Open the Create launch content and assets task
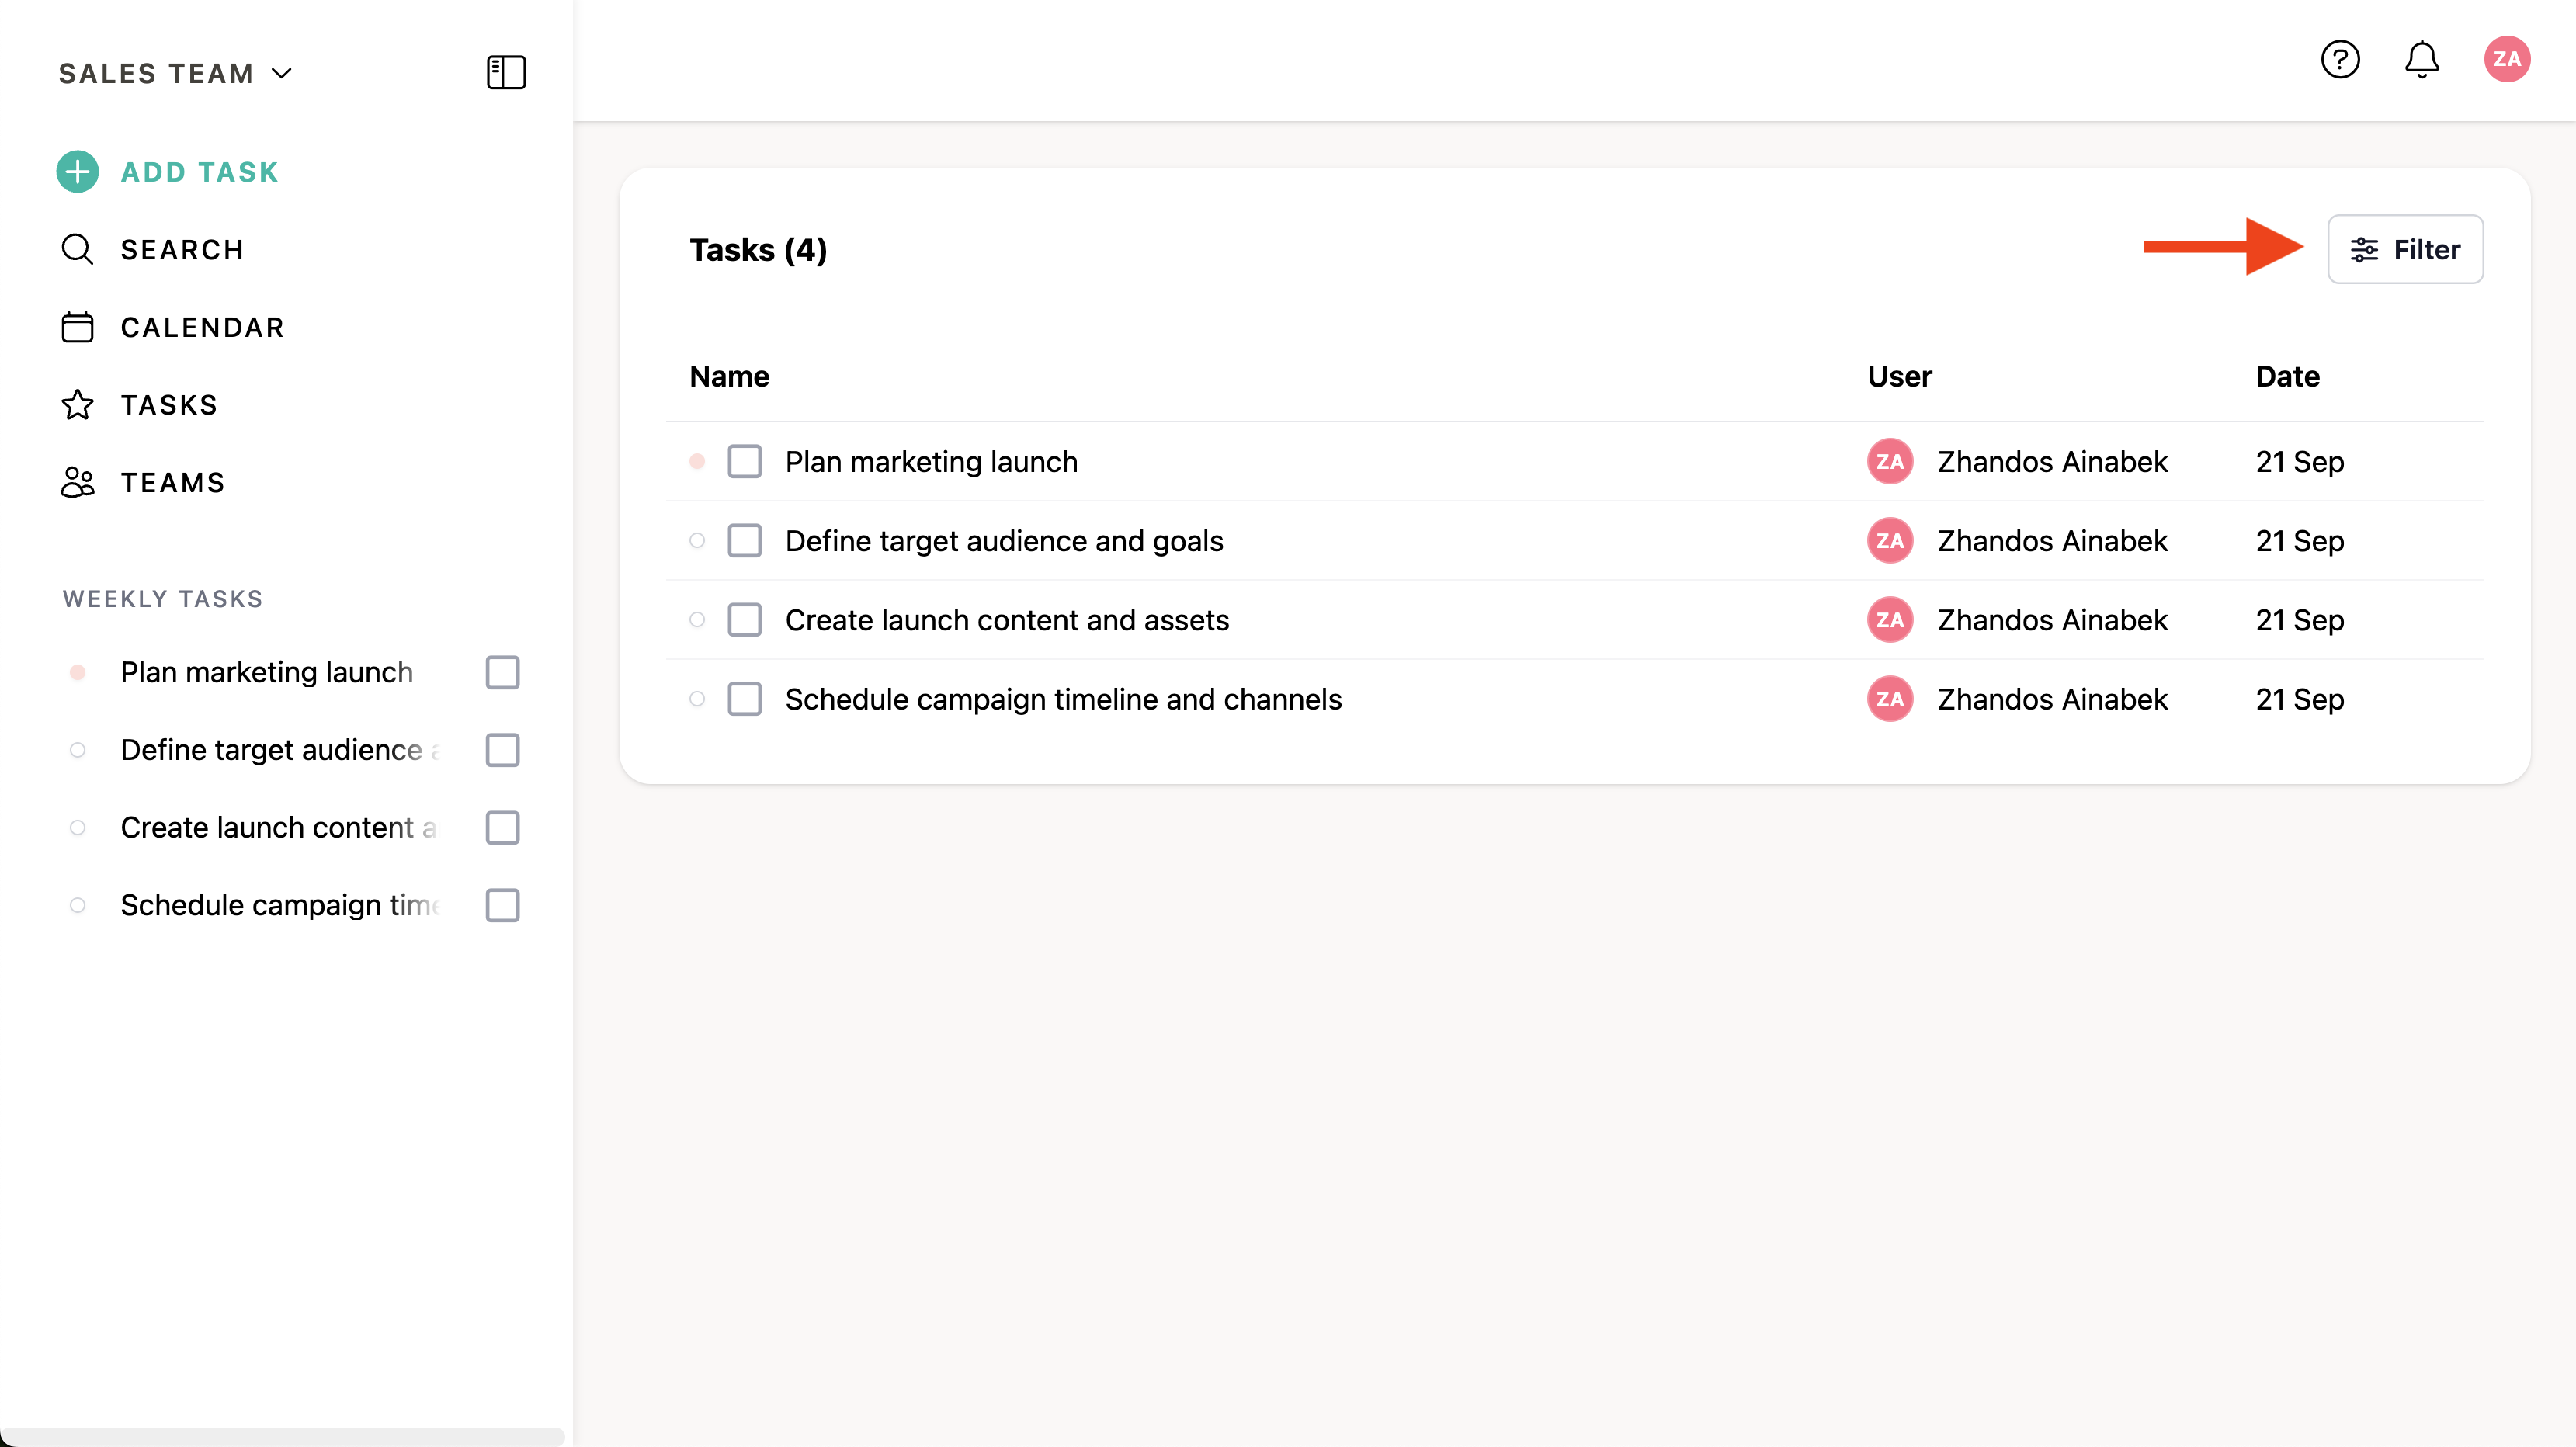Viewport: 2576px width, 1447px height. click(x=1006, y=620)
